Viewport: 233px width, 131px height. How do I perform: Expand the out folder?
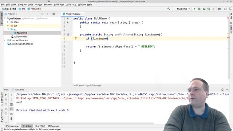tap(8, 25)
